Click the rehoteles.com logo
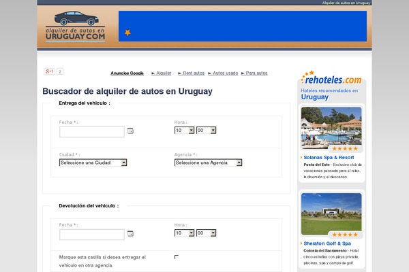This screenshot has width=409, height=272. tap(331, 78)
